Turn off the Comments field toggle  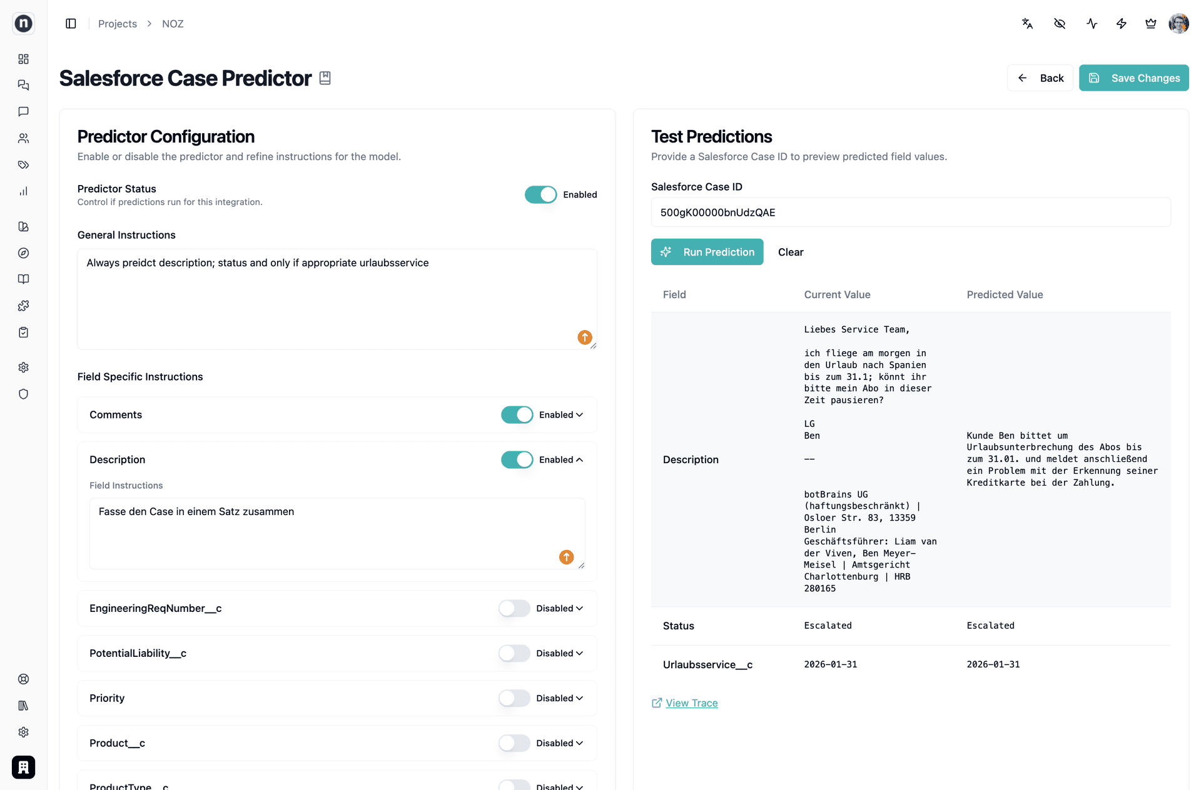(x=517, y=414)
